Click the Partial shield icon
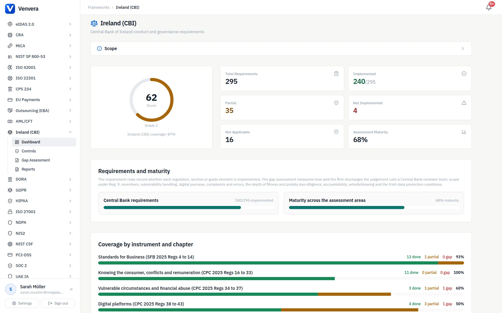 tap(336, 103)
